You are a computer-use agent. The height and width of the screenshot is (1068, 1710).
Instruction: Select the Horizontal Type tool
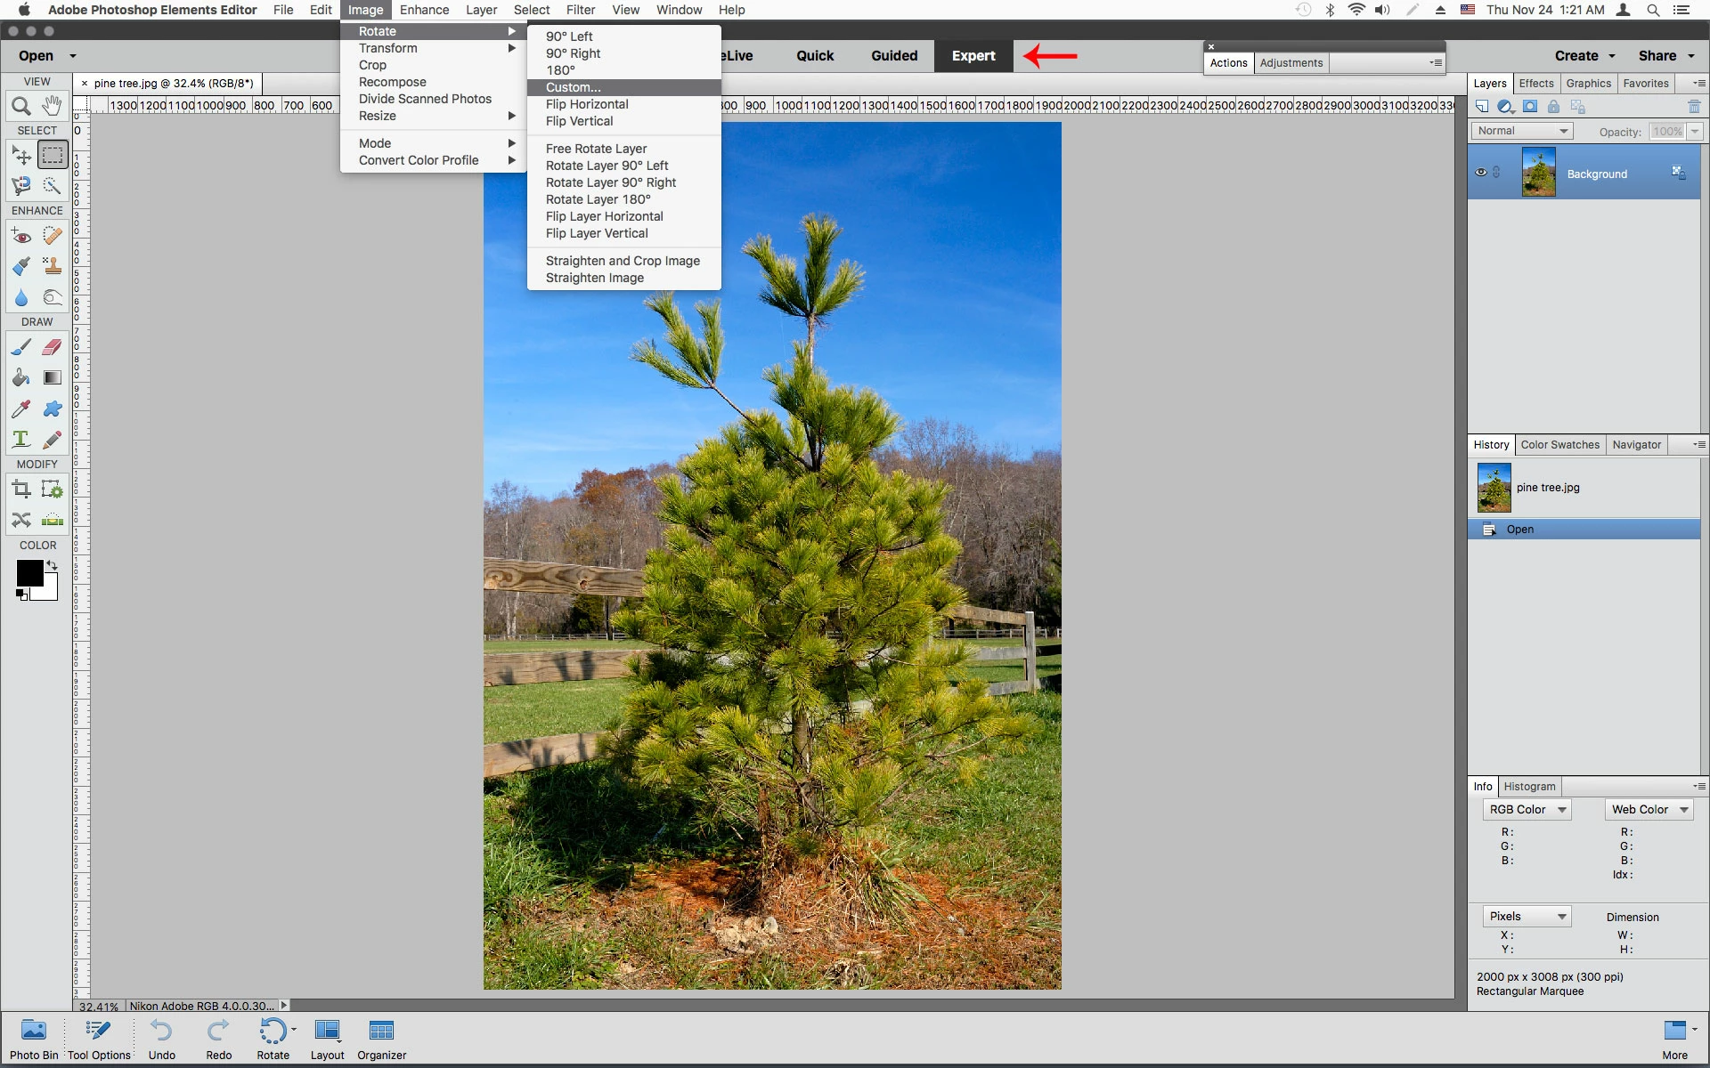(x=21, y=439)
